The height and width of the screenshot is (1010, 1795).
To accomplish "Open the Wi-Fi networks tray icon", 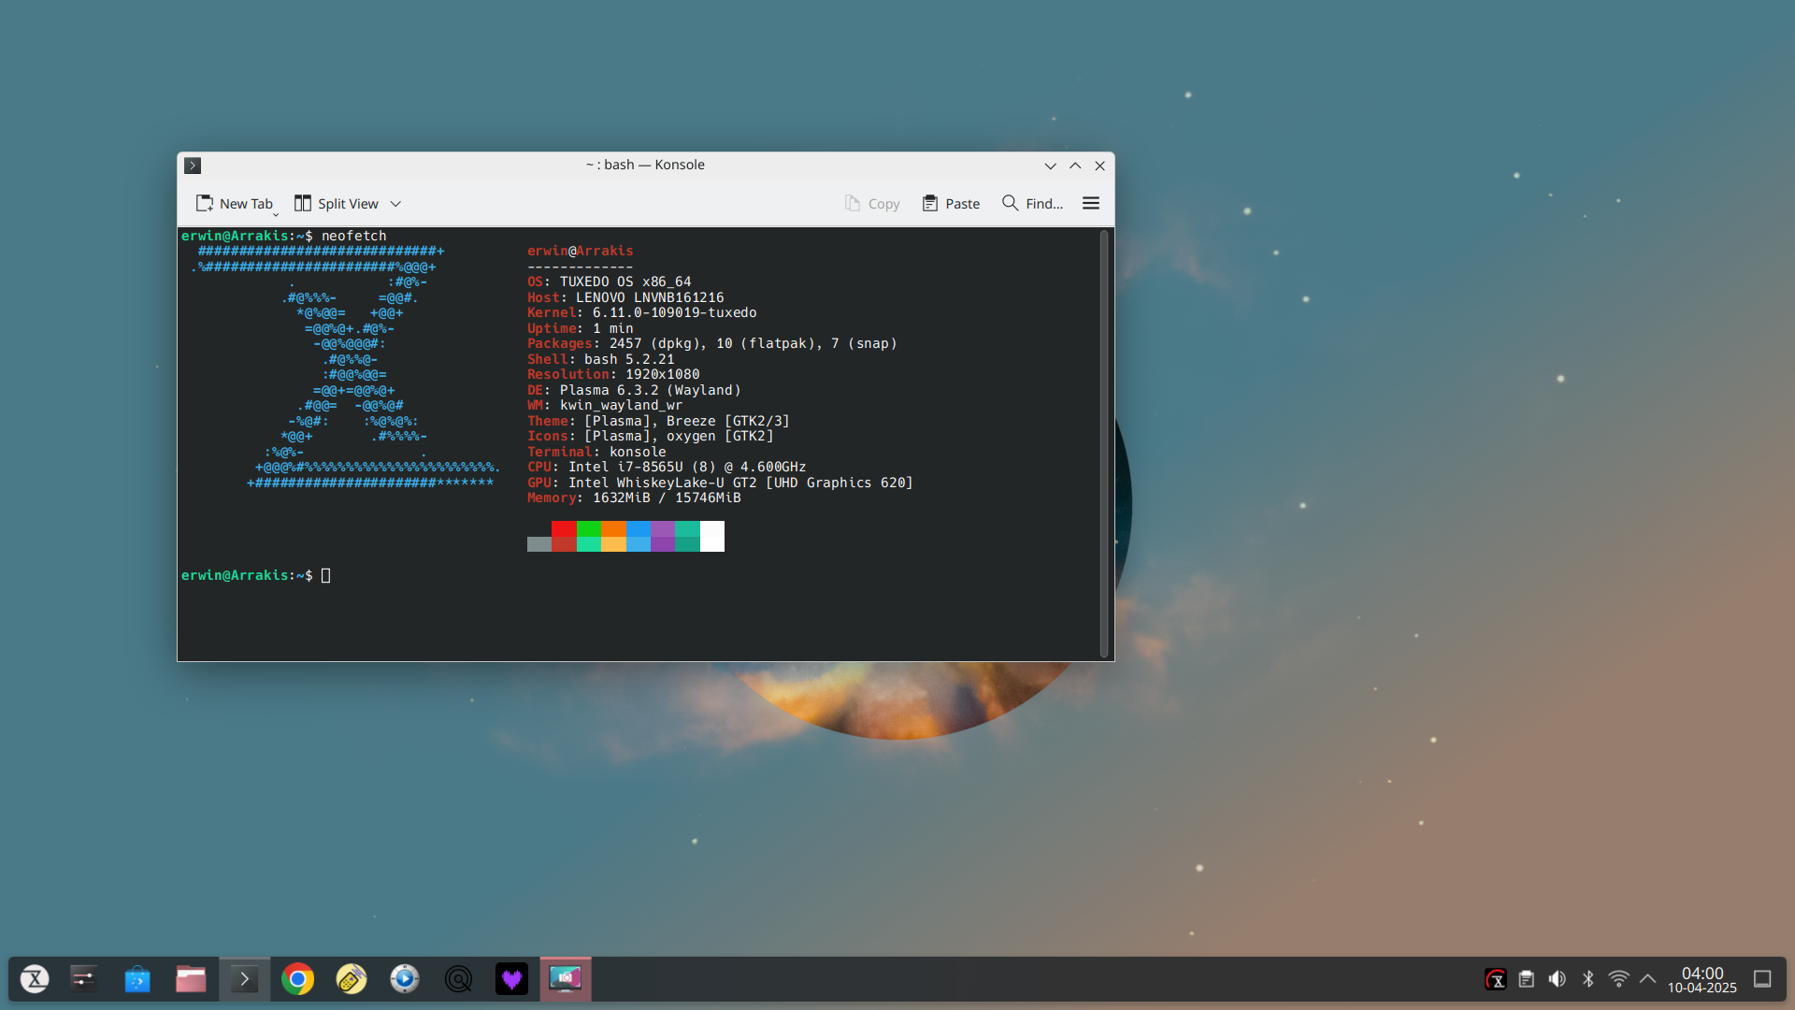I will pyautogui.click(x=1618, y=979).
